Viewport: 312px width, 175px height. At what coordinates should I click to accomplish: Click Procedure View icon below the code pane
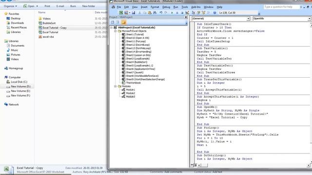(x=192, y=165)
